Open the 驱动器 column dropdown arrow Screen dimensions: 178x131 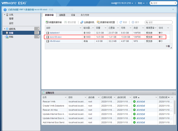93,28
